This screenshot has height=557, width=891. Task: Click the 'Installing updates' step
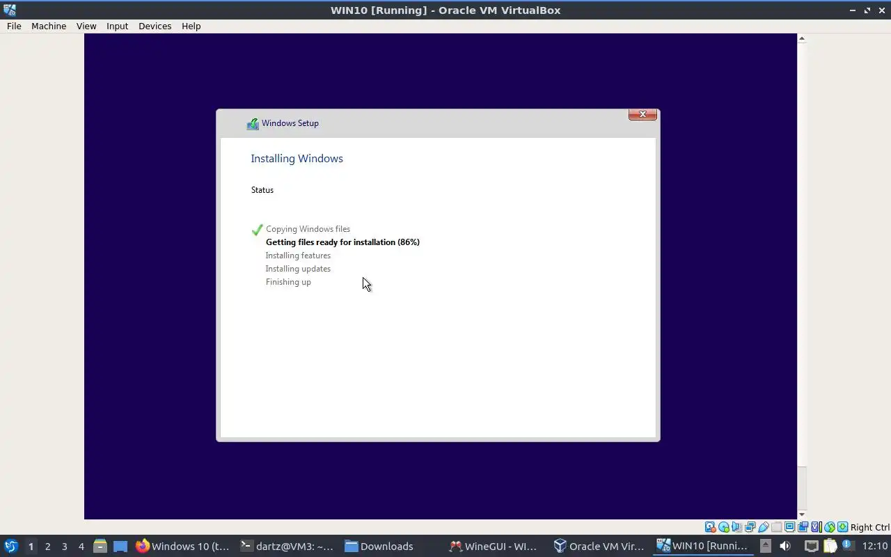pos(298,269)
